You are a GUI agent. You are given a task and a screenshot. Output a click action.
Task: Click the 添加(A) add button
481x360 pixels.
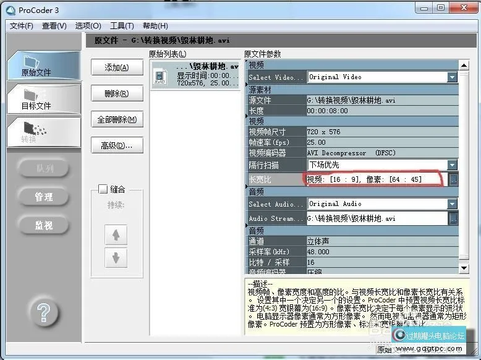[x=117, y=67]
